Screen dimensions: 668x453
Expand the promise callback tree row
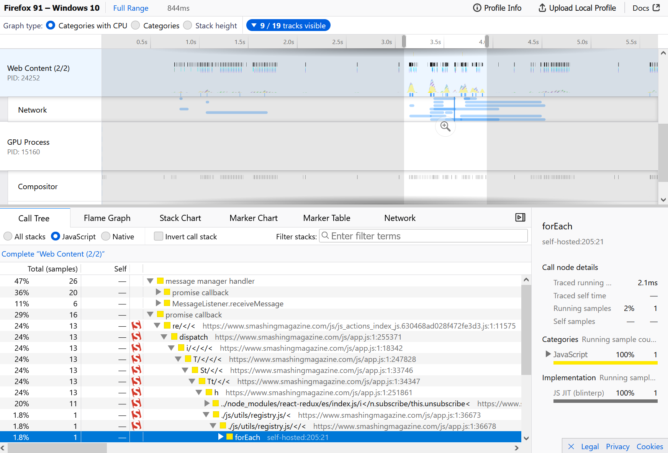158,292
